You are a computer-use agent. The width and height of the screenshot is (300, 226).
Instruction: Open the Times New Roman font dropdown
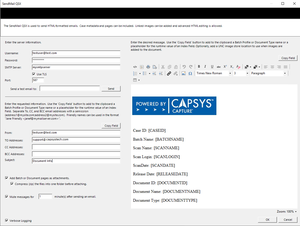[230, 73]
